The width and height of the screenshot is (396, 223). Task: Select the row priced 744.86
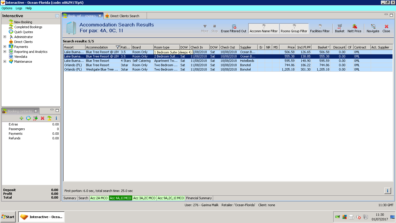point(228,65)
